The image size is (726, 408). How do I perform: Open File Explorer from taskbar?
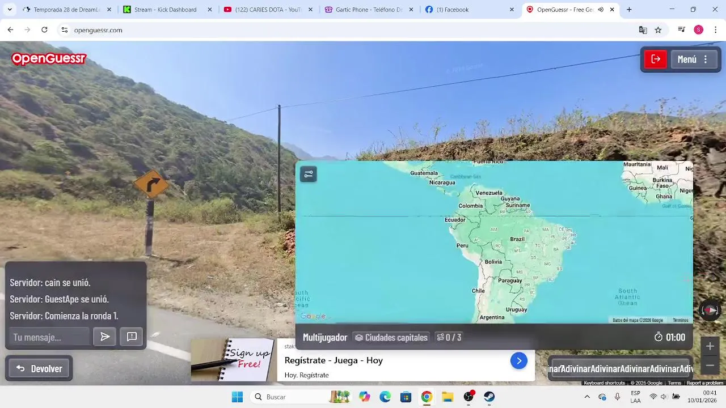click(x=448, y=397)
